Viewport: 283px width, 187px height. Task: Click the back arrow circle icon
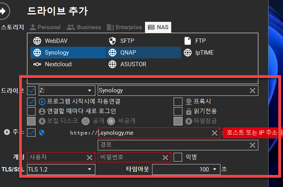(3, 11)
